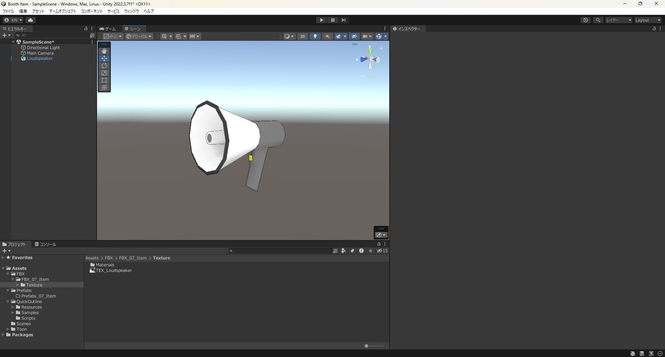Screen dimensions: 665x357
Task: Open the KN account dropdown
Action: (14, 20)
